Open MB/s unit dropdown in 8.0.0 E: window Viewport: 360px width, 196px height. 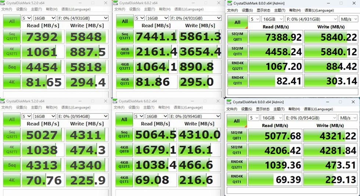point(348,118)
